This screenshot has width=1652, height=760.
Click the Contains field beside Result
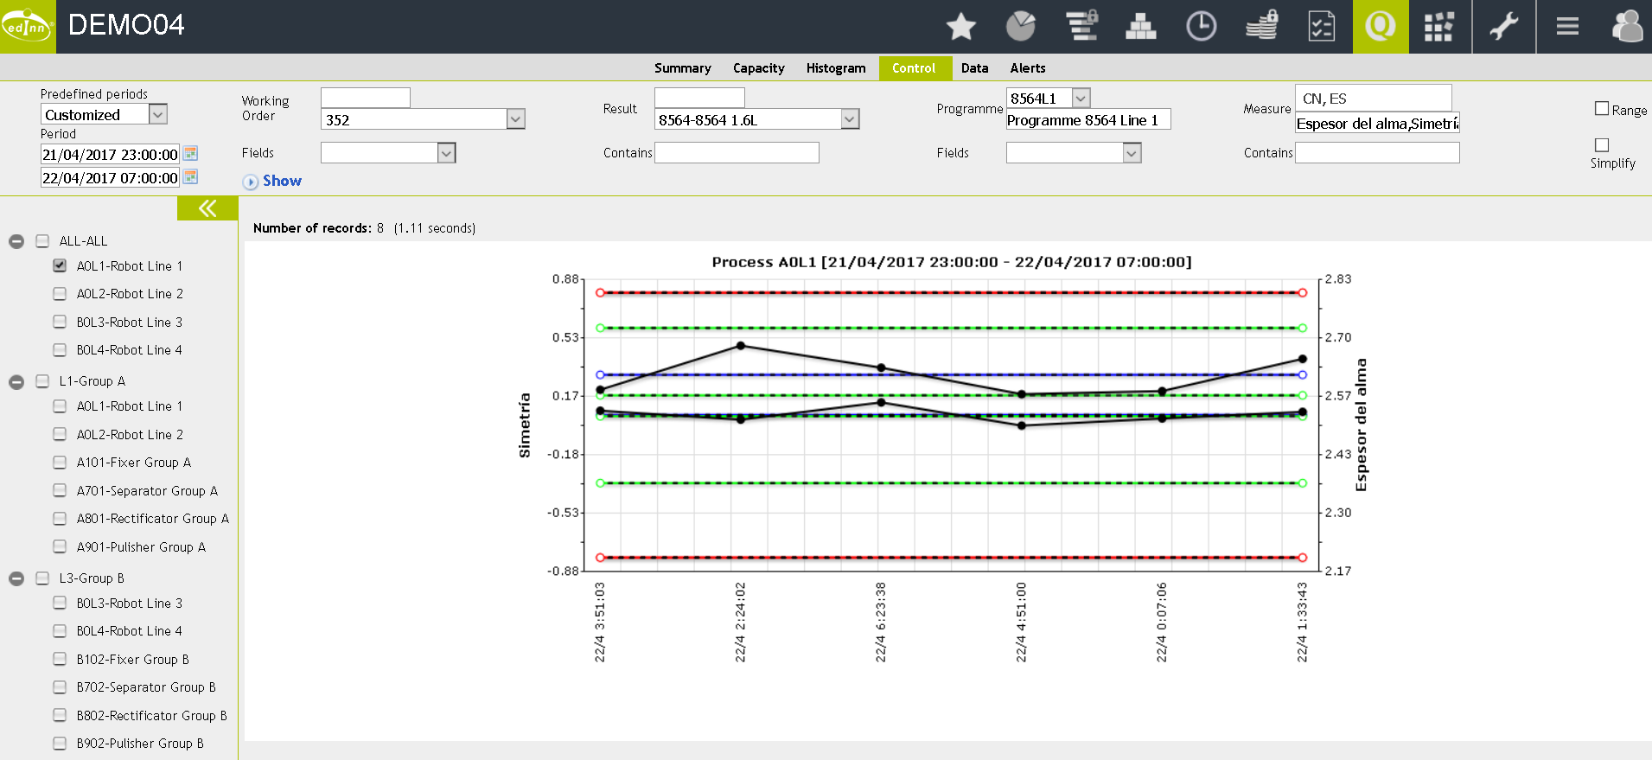737,153
